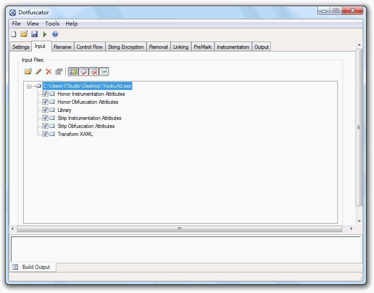
Task: Disable the Transform XAML checkbox
Action: pyautogui.click(x=45, y=134)
